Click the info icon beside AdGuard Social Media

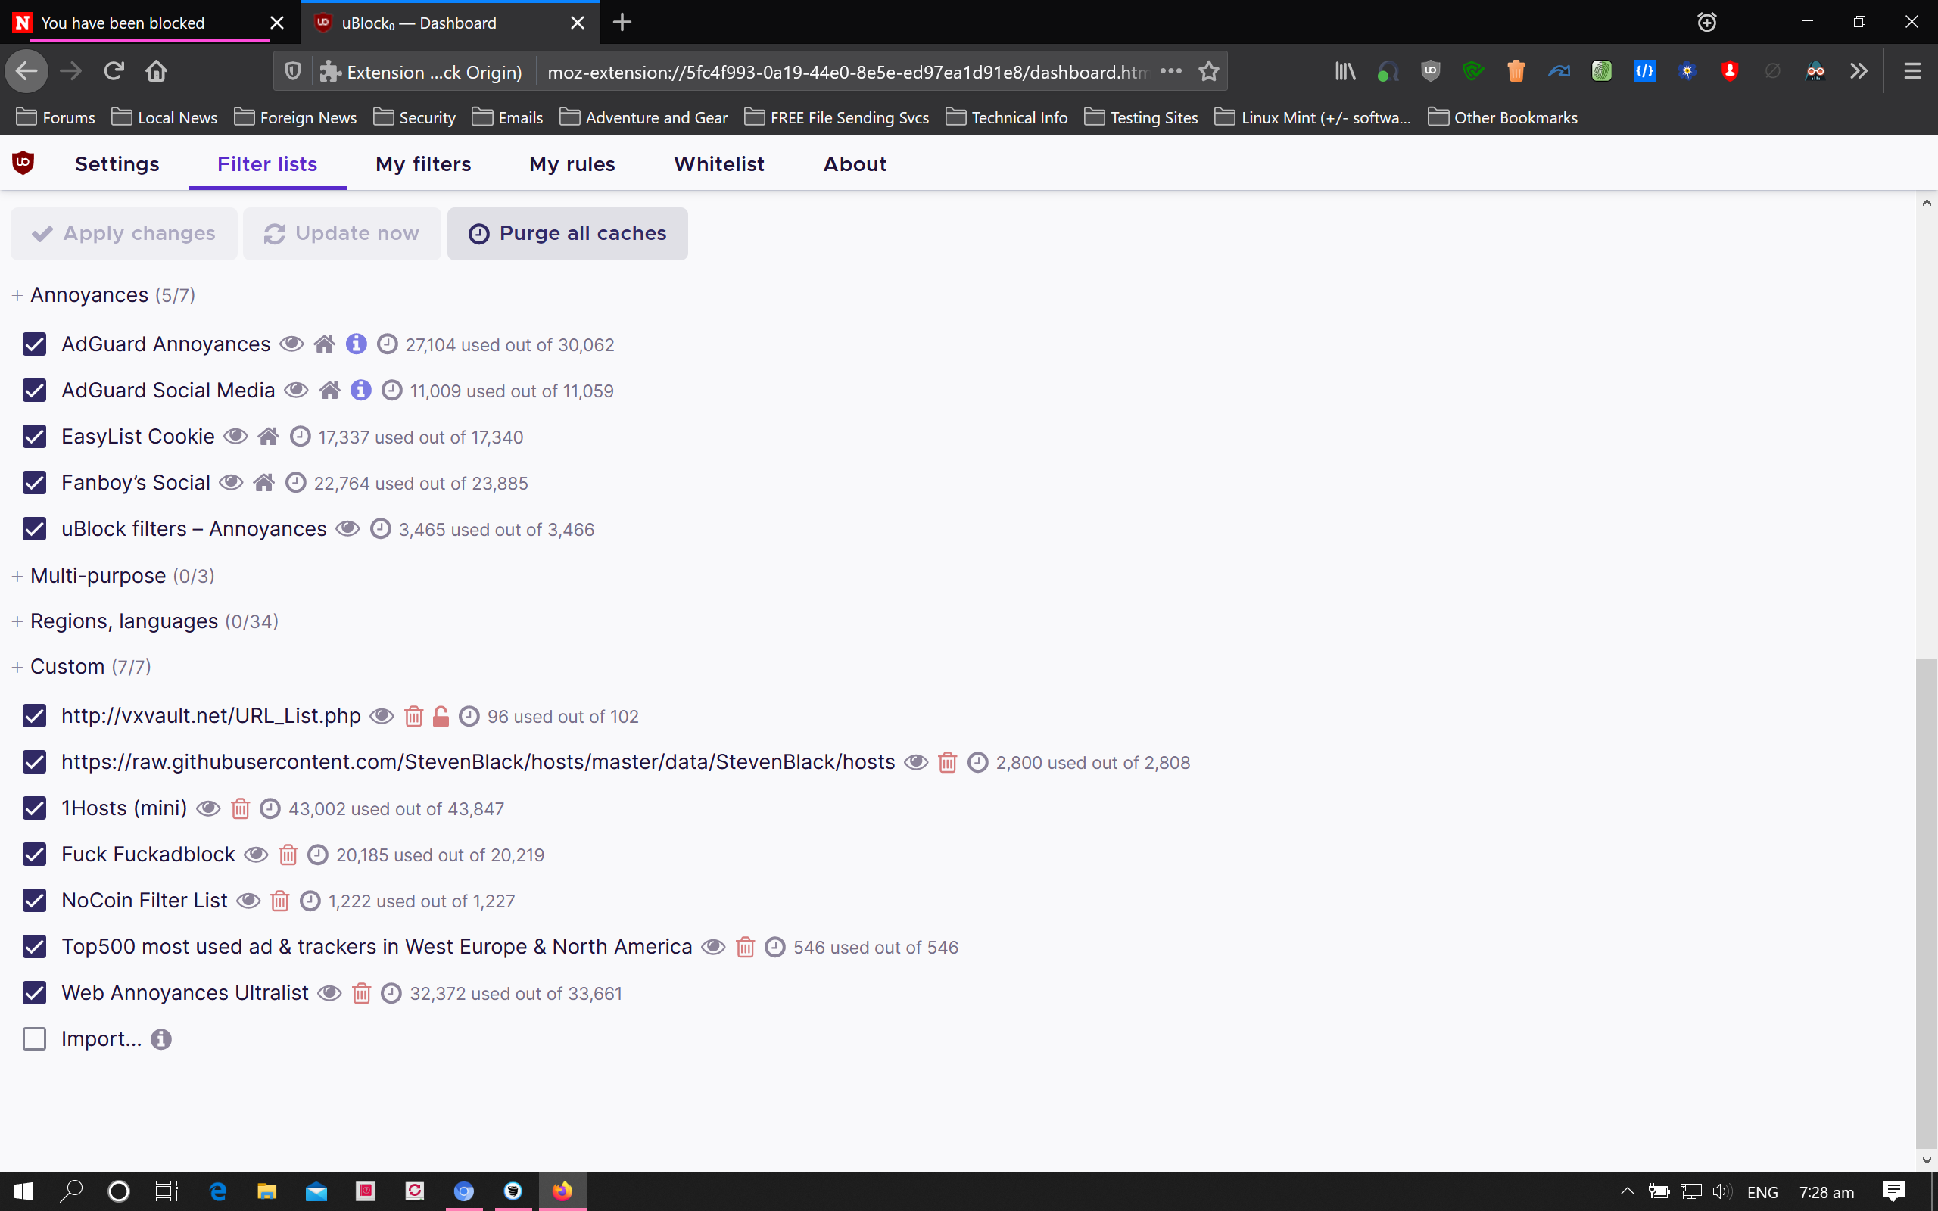coord(361,390)
